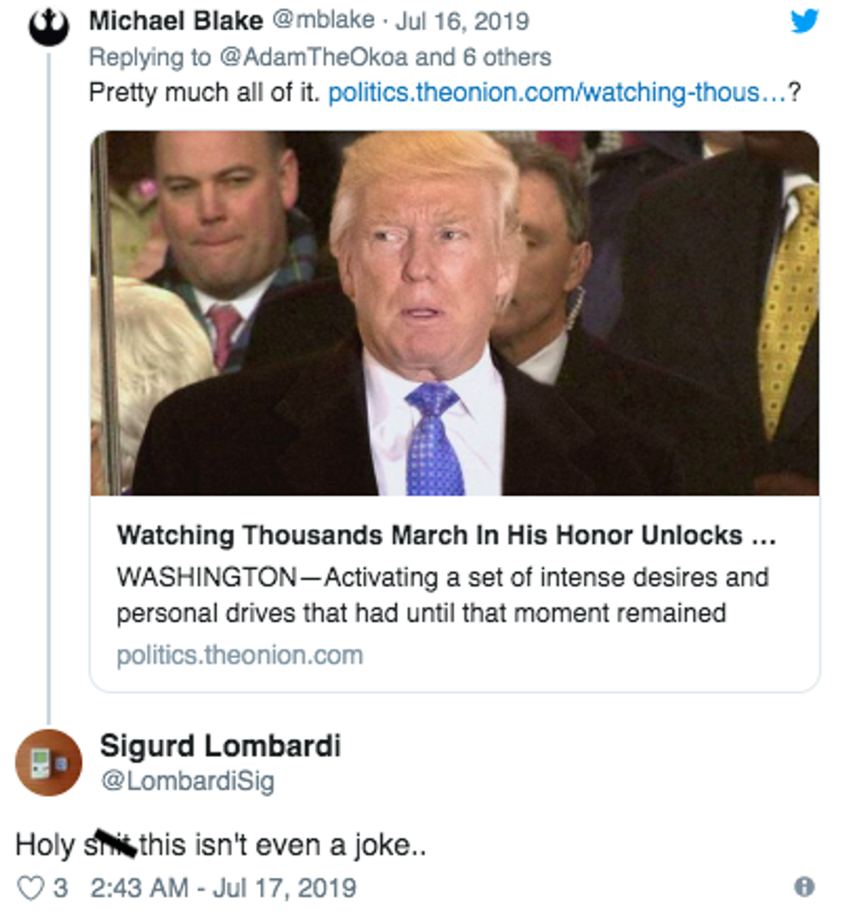Click Sigurd Lombardi's profile avatar
The height and width of the screenshot is (920, 844).
(x=48, y=762)
